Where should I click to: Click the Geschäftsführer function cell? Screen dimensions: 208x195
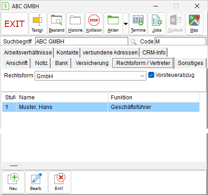154,107
